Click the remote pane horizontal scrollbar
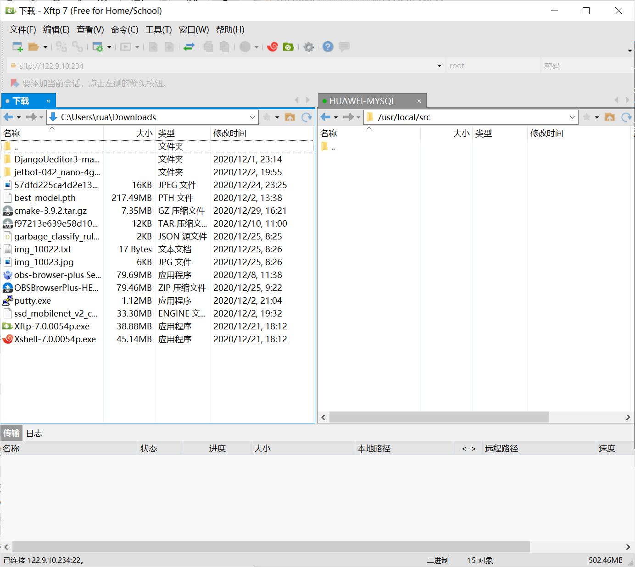 pyautogui.click(x=439, y=417)
